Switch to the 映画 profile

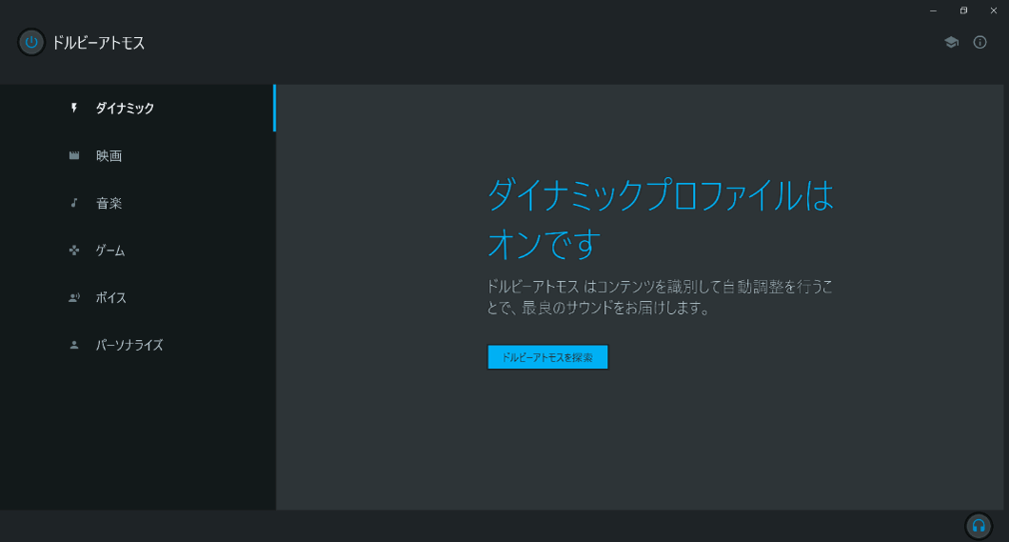click(138, 155)
